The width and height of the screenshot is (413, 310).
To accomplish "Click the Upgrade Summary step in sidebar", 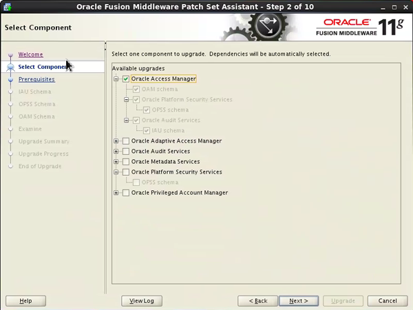I will coord(44,141).
